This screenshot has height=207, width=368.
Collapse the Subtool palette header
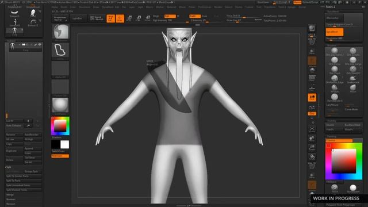(11, 41)
